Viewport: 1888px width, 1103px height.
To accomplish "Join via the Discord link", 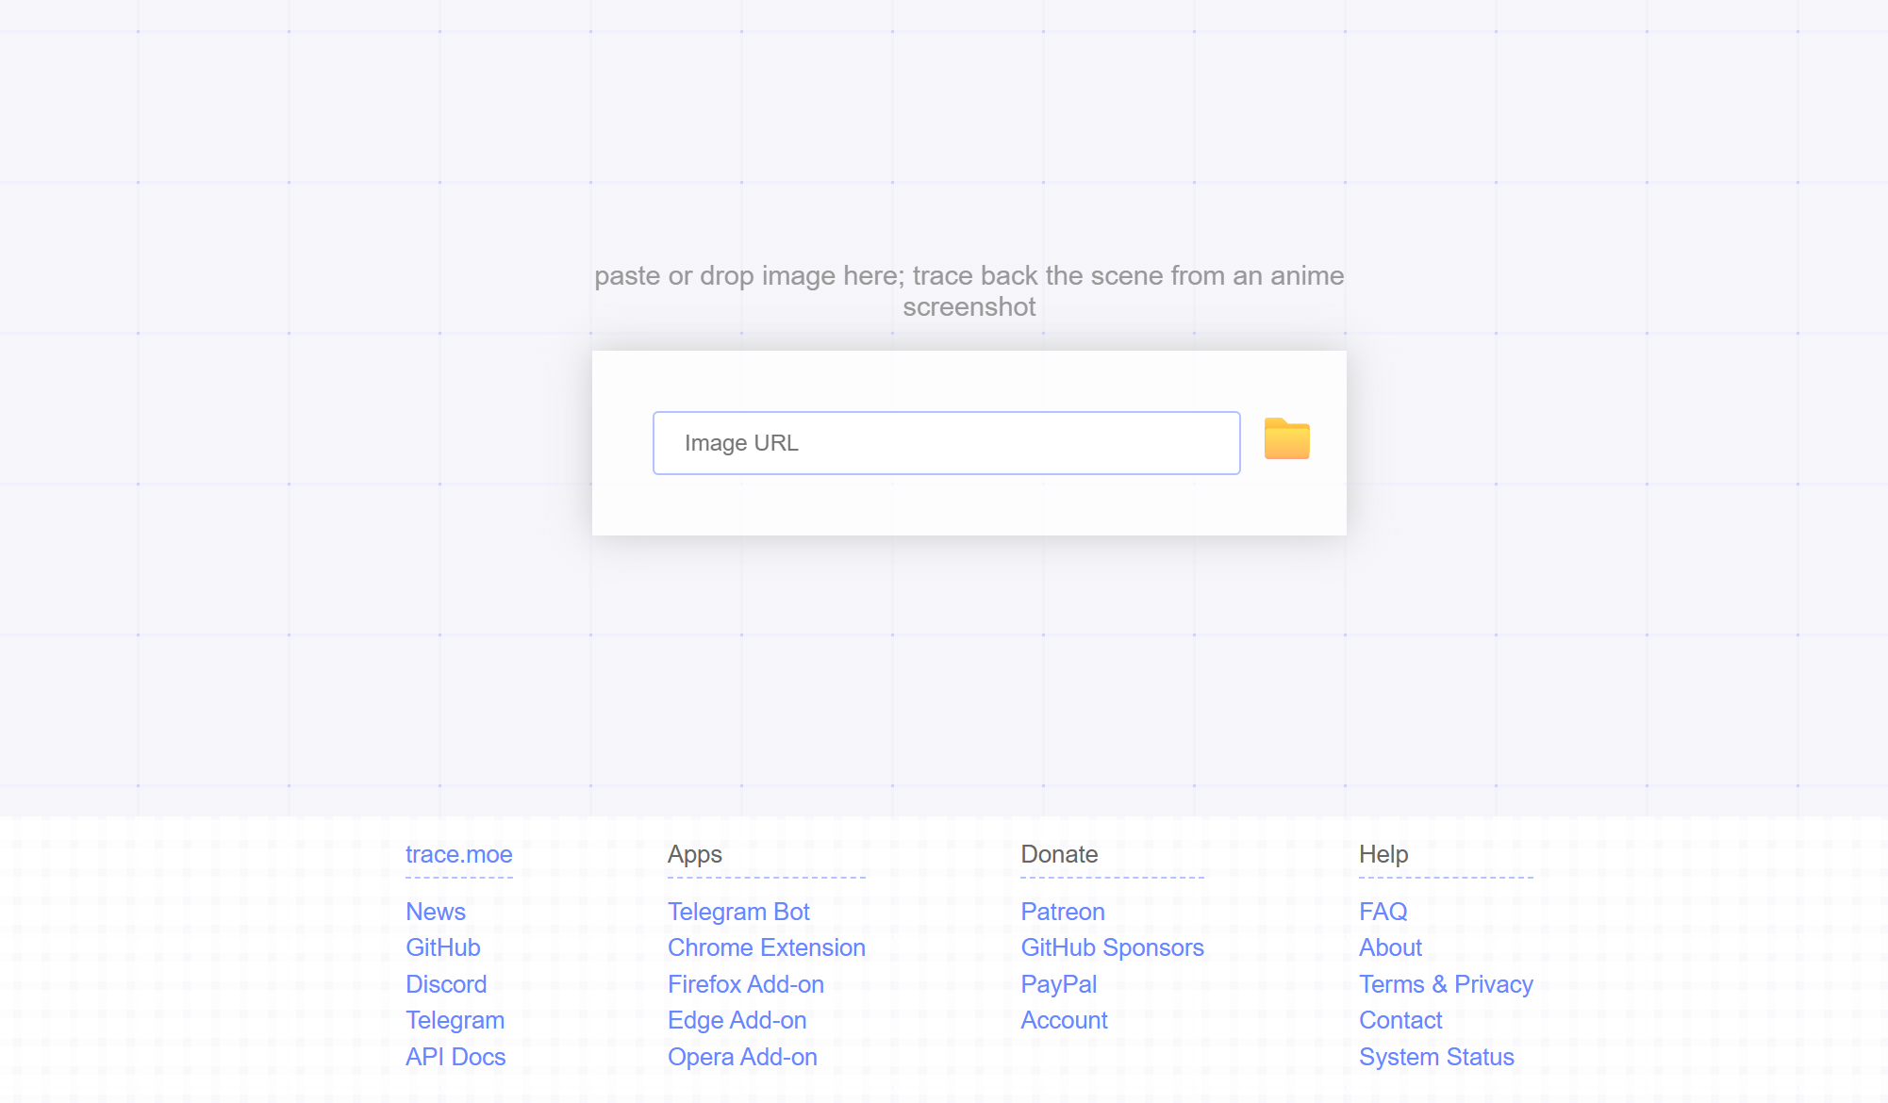I will (x=446, y=984).
